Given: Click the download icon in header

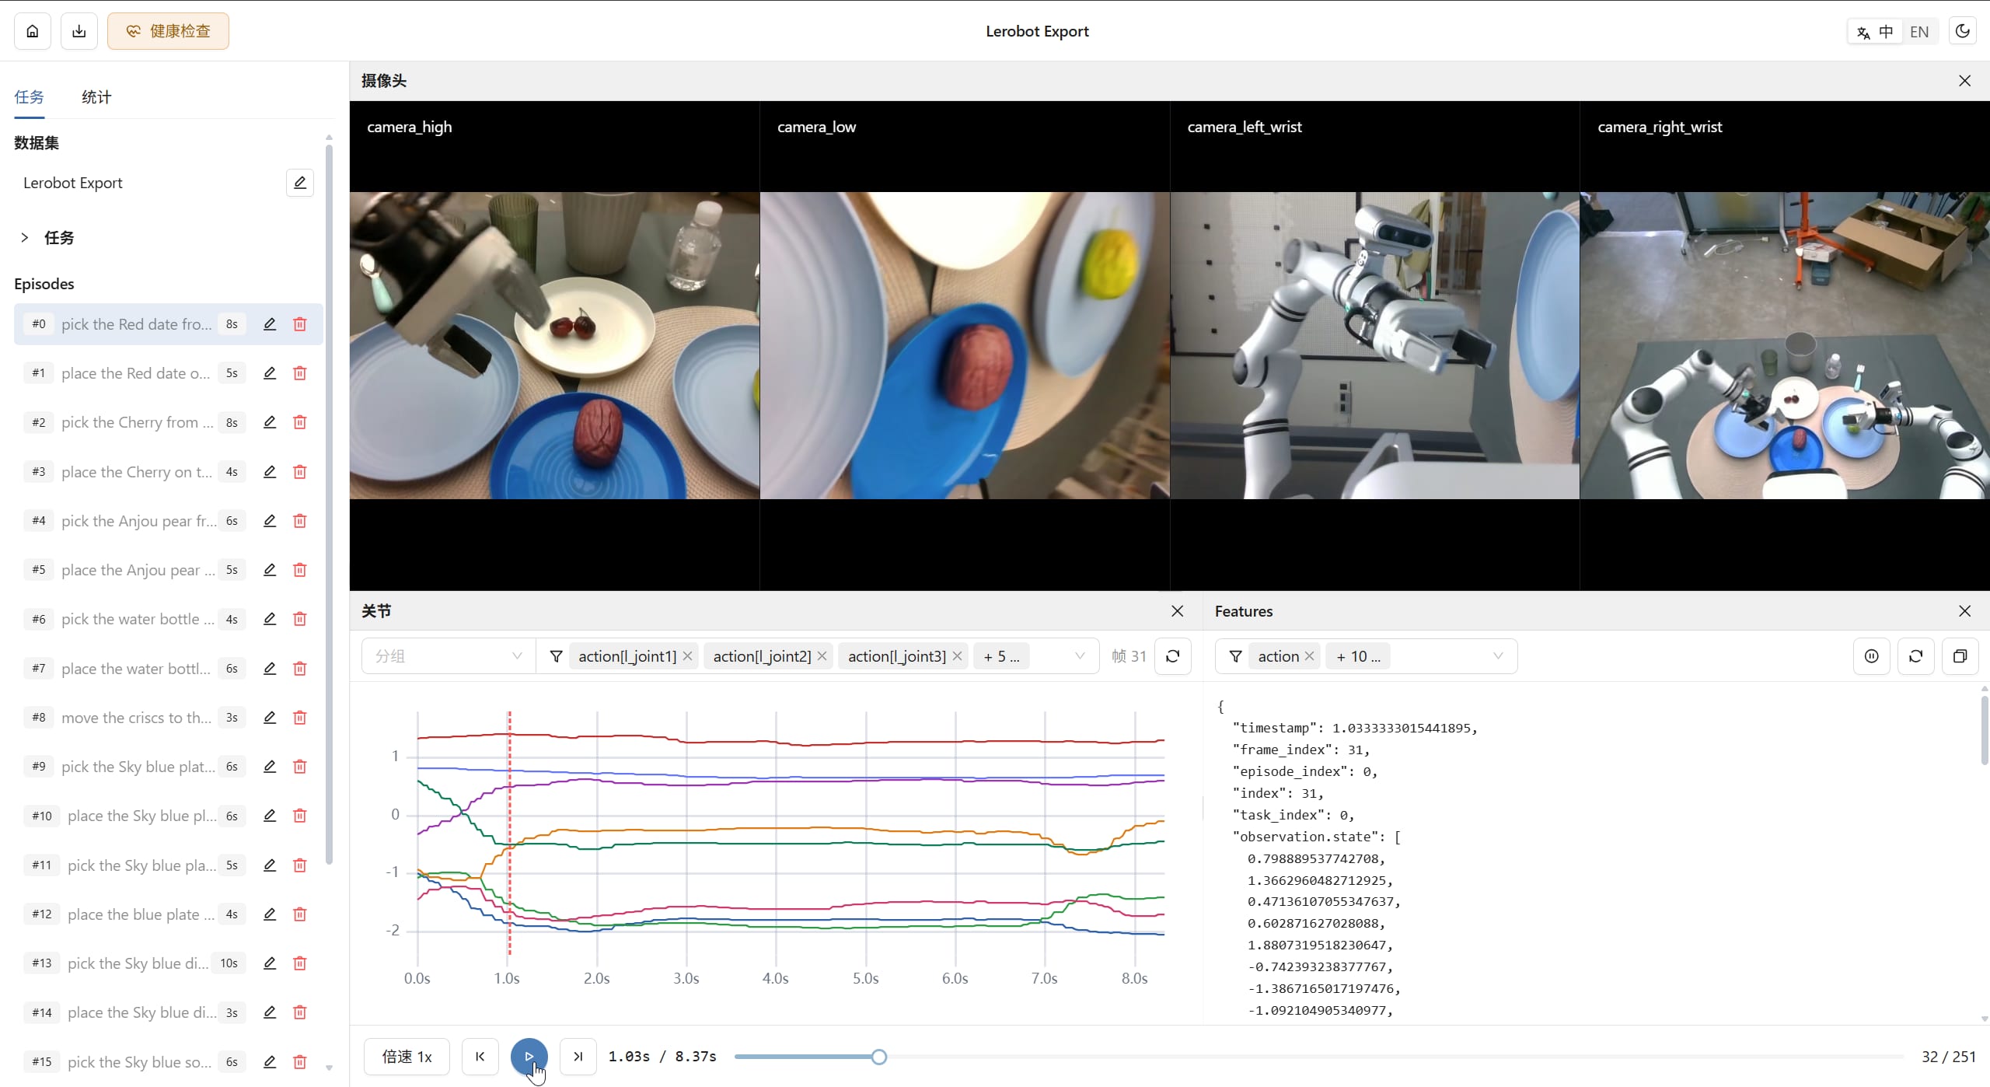Looking at the screenshot, I should (79, 31).
